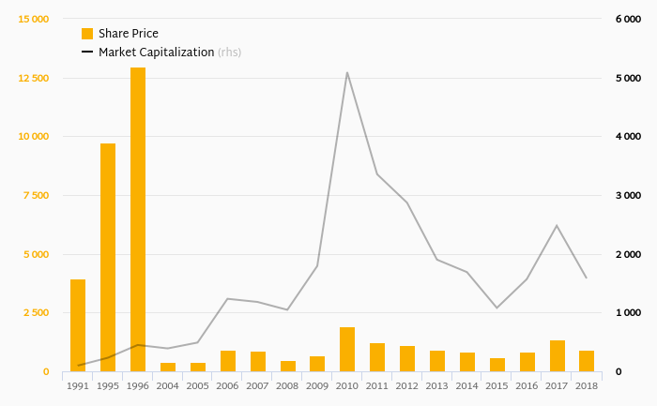The image size is (657, 406).
Task: Click the 2018 x-axis year label
Action: tap(587, 385)
